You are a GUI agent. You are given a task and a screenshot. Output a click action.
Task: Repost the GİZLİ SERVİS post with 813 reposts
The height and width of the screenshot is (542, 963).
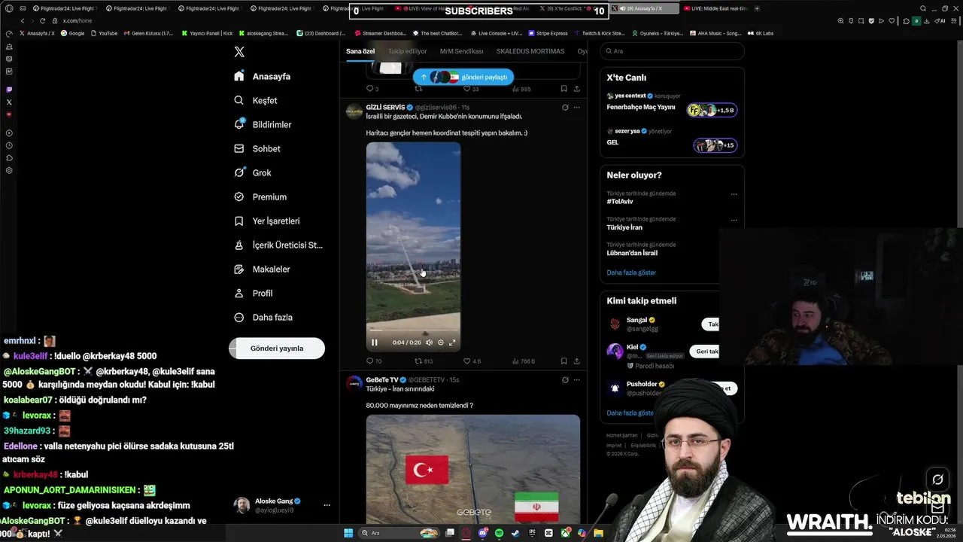coord(424,361)
